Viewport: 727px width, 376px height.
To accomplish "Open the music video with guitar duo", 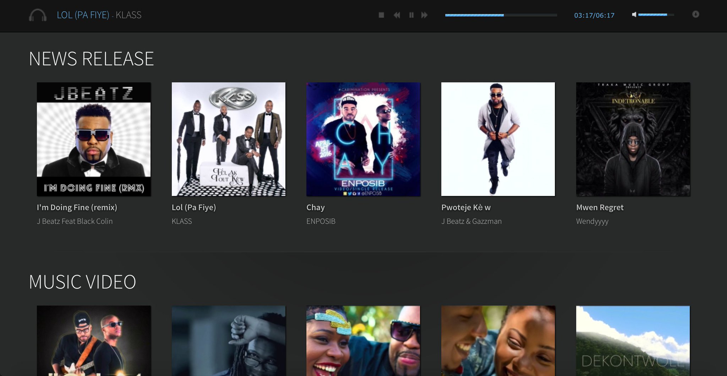I will (94, 341).
